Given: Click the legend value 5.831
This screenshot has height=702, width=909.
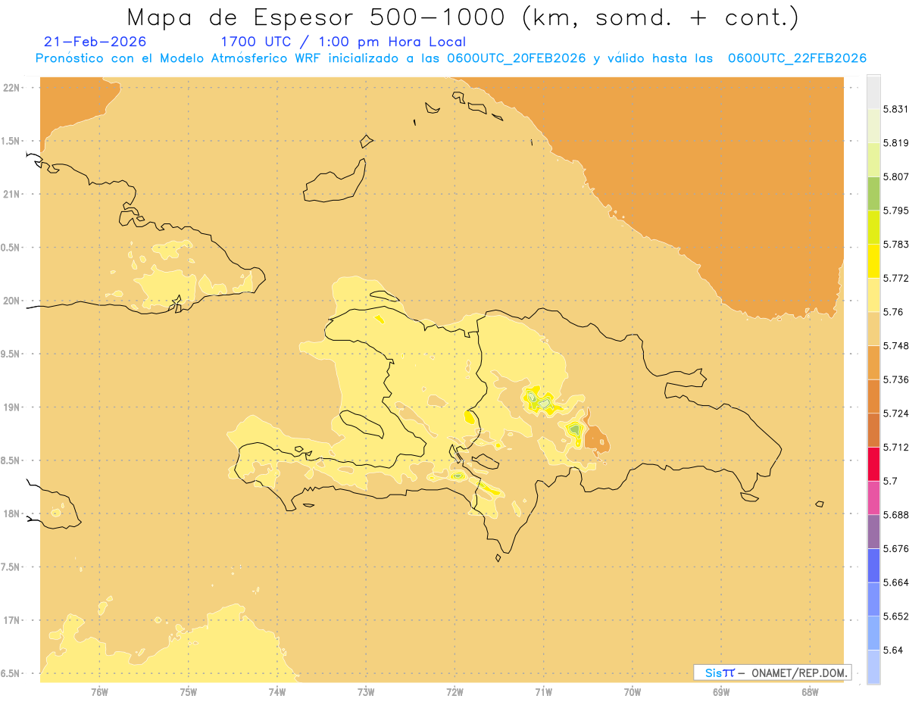Looking at the screenshot, I should point(895,109).
